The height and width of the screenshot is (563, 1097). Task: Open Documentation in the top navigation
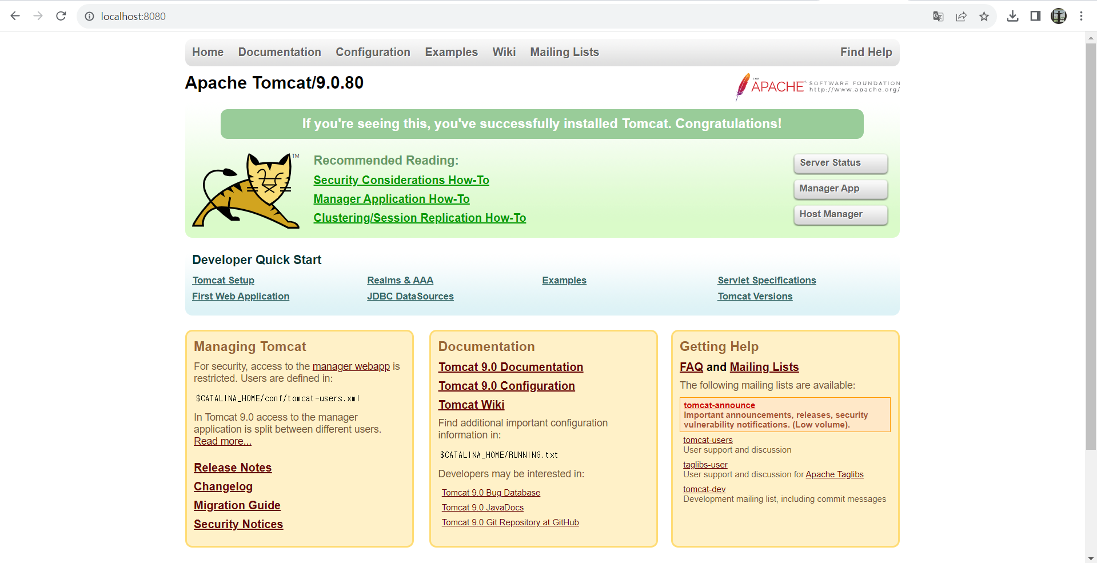(x=280, y=52)
